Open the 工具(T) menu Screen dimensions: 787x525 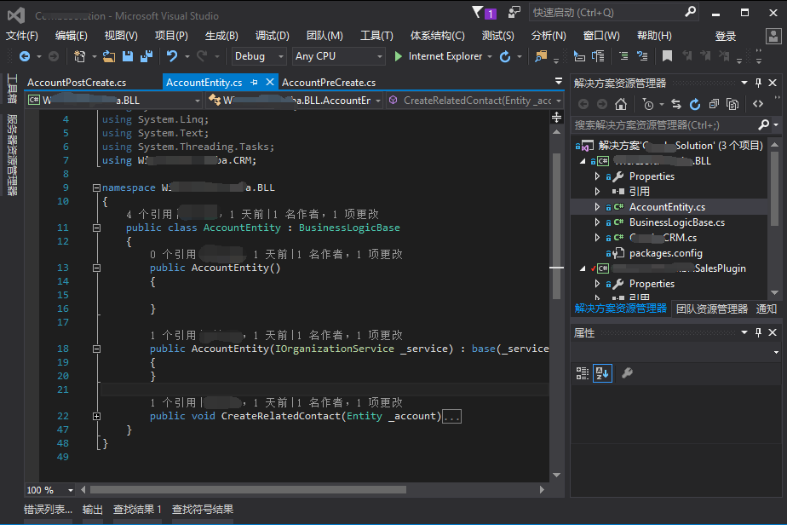click(x=376, y=36)
